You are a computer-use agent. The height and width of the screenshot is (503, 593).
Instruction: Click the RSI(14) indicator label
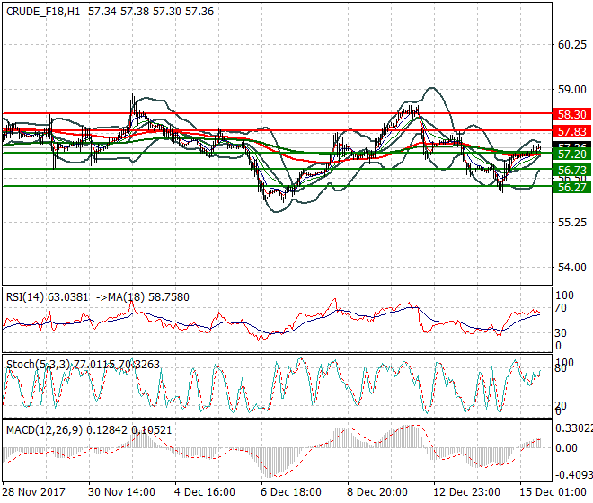[x=26, y=296]
